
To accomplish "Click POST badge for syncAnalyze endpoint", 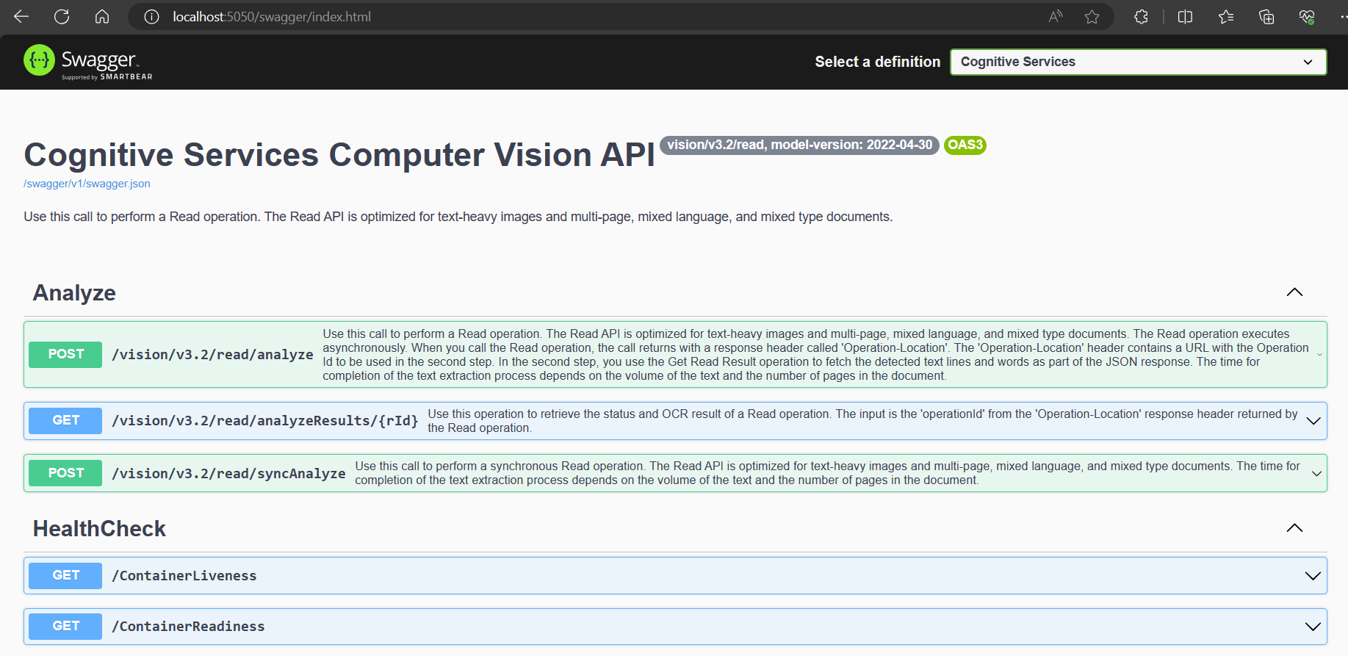I will click(65, 473).
